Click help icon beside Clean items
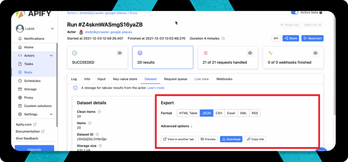This screenshot has width=348, height=162. pos(99,112)
